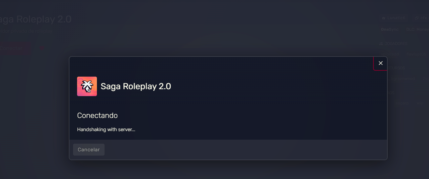The image size is (429, 179).
Task: Click the players icon beside JOGADORES
Action: (381, 44)
